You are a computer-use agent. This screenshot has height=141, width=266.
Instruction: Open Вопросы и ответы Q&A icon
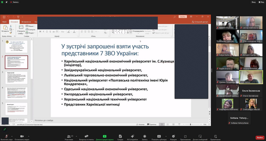[86, 137]
